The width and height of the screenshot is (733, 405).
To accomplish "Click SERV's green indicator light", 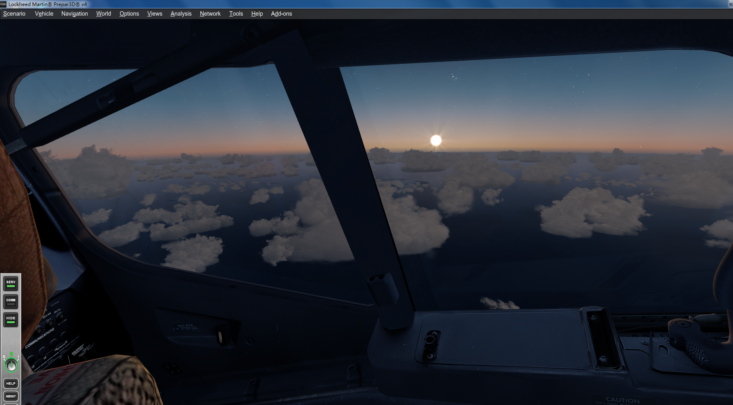I will (x=10, y=286).
